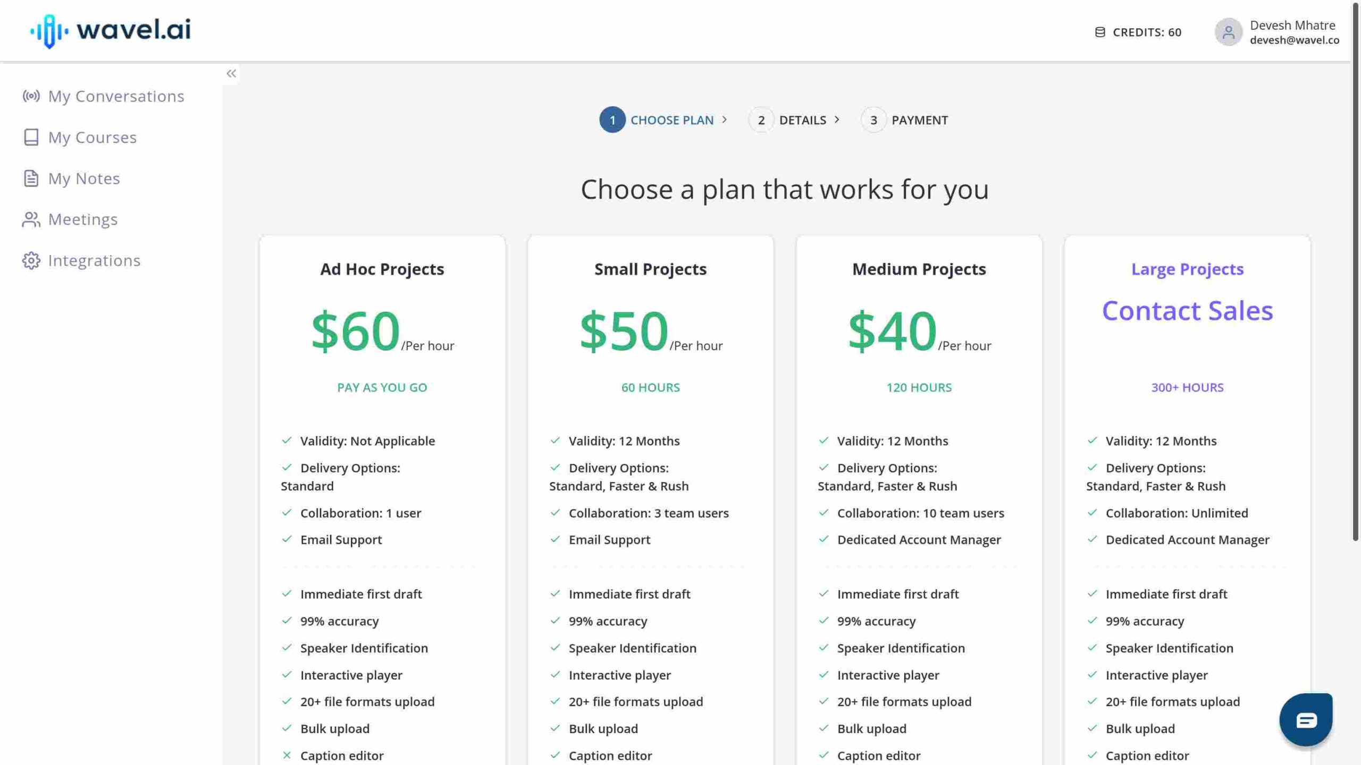Click devesh@wavel.co account email
Viewport: 1361px width, 765px height.
pyautogui.click(x=1295, y=40)
